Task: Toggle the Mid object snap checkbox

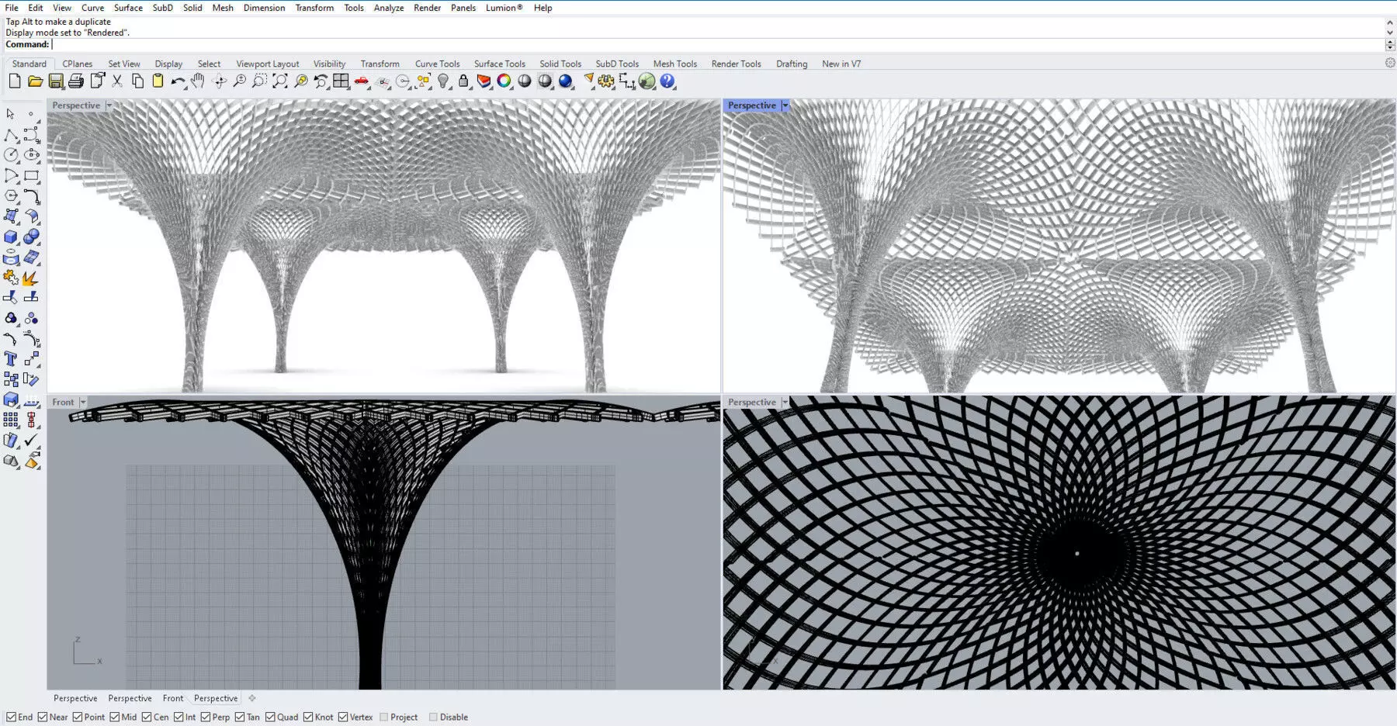Action: [x=115, y=717]
